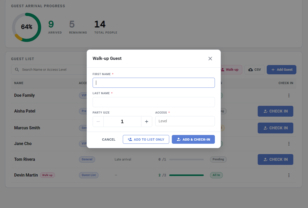Image resolution: width=308 pixels, height=208 pixels.
Task: Click the General badge for Tom Rivera
Action: [x=87, y=159]
